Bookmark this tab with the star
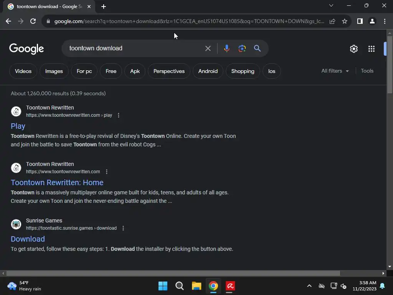393x295 pixels. coord(345,22)
